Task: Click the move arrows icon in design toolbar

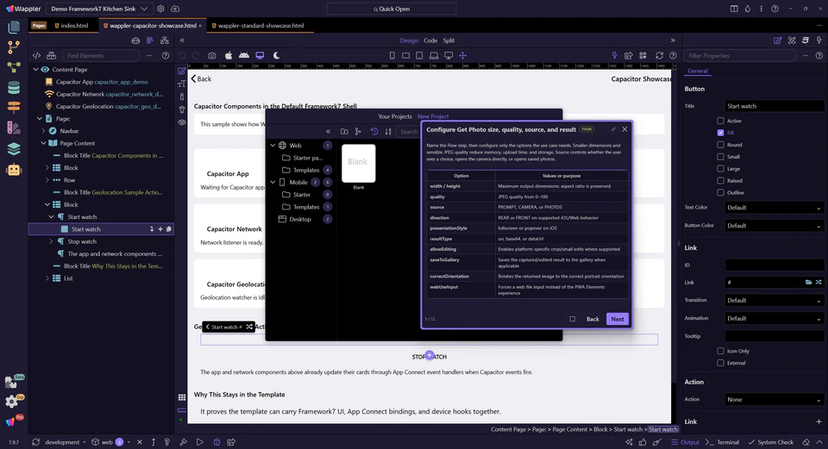Action: click(x=462, y=55)
